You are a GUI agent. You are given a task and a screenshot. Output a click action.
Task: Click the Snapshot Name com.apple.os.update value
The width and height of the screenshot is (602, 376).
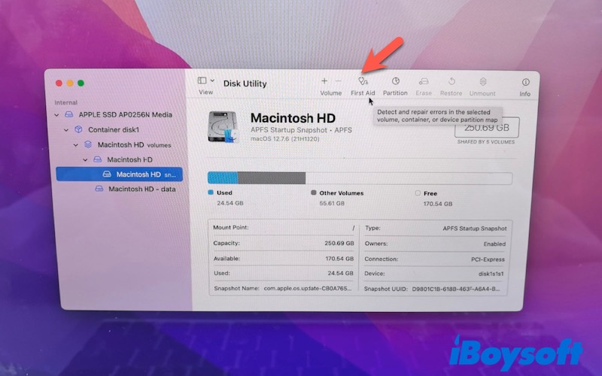click(308, 288)
